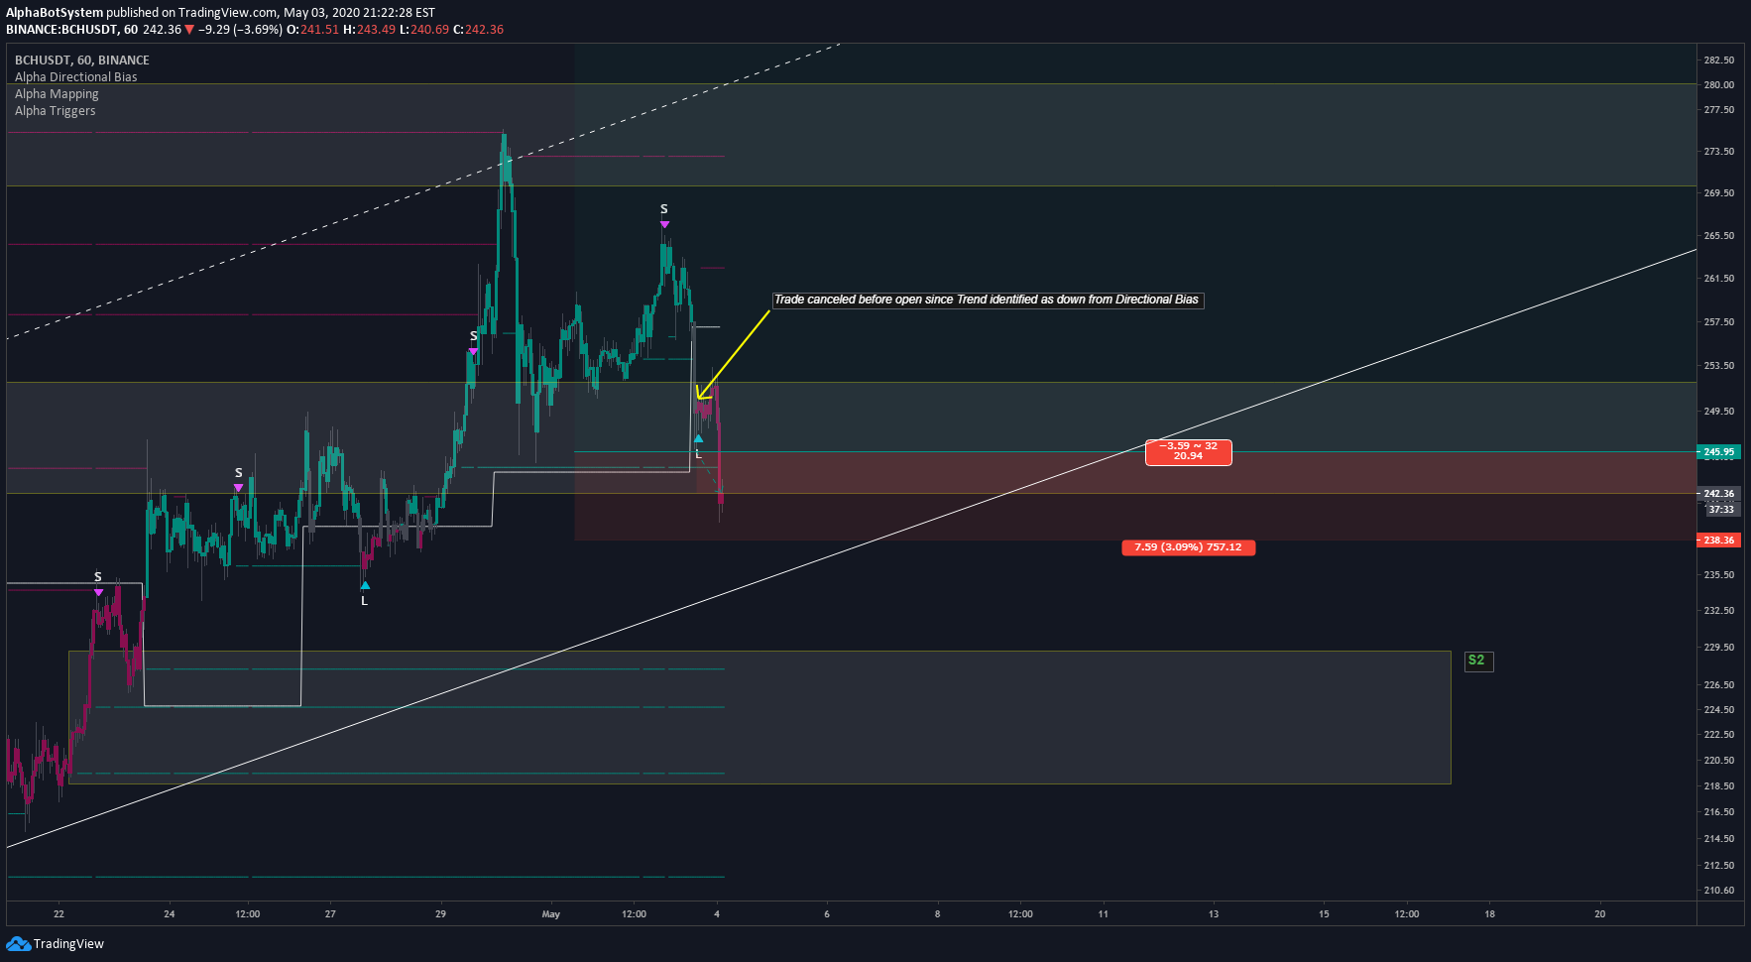Click the 269.50 price axis tick

click(x=1719, y=193)
